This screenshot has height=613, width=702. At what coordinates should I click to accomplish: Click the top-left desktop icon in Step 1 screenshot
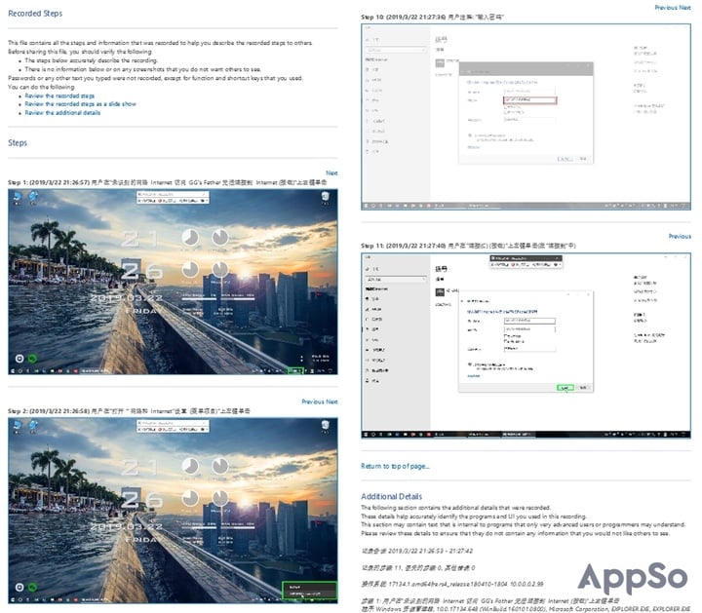16,200
